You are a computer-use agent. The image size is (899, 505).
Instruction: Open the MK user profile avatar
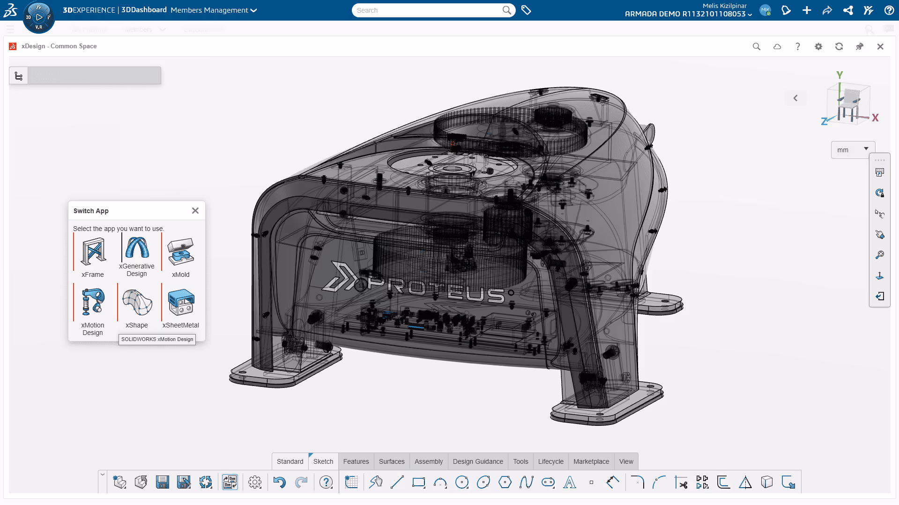pyautogui.click(x=765, y=10)
